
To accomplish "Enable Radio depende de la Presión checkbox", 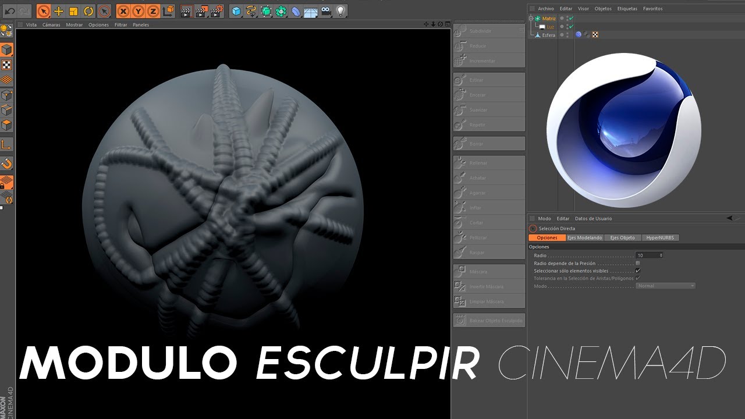I will tap(638, 263).
